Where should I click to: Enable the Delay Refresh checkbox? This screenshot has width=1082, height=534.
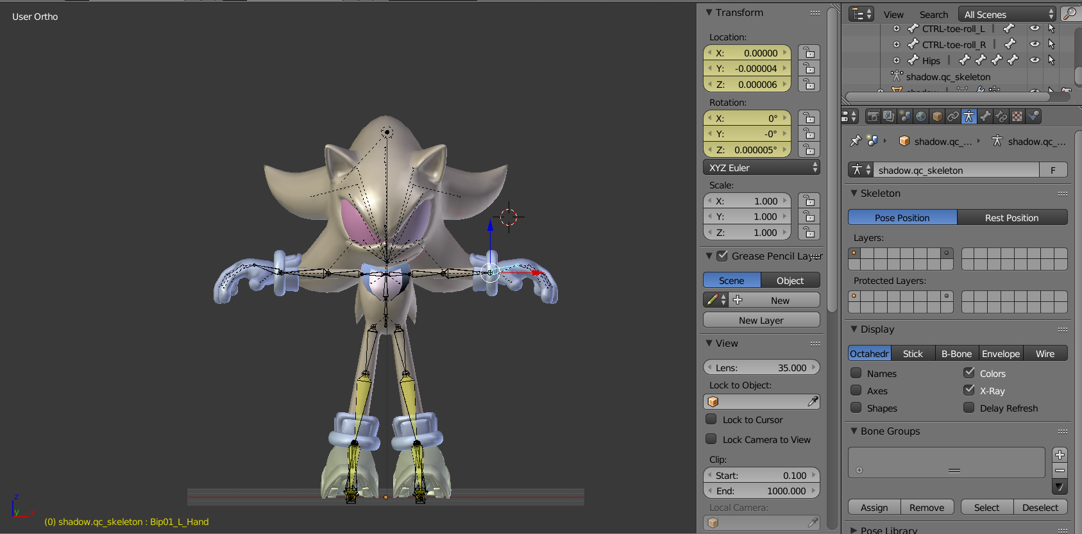969,408
